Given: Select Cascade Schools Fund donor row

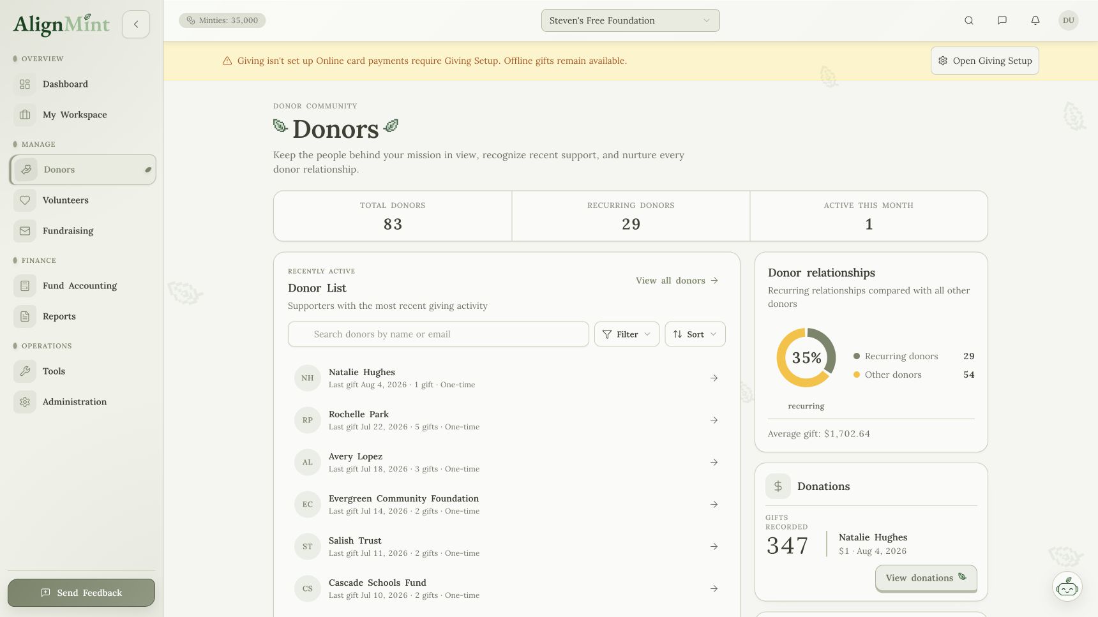Looking at the screenshot, I should click(507, 589).
